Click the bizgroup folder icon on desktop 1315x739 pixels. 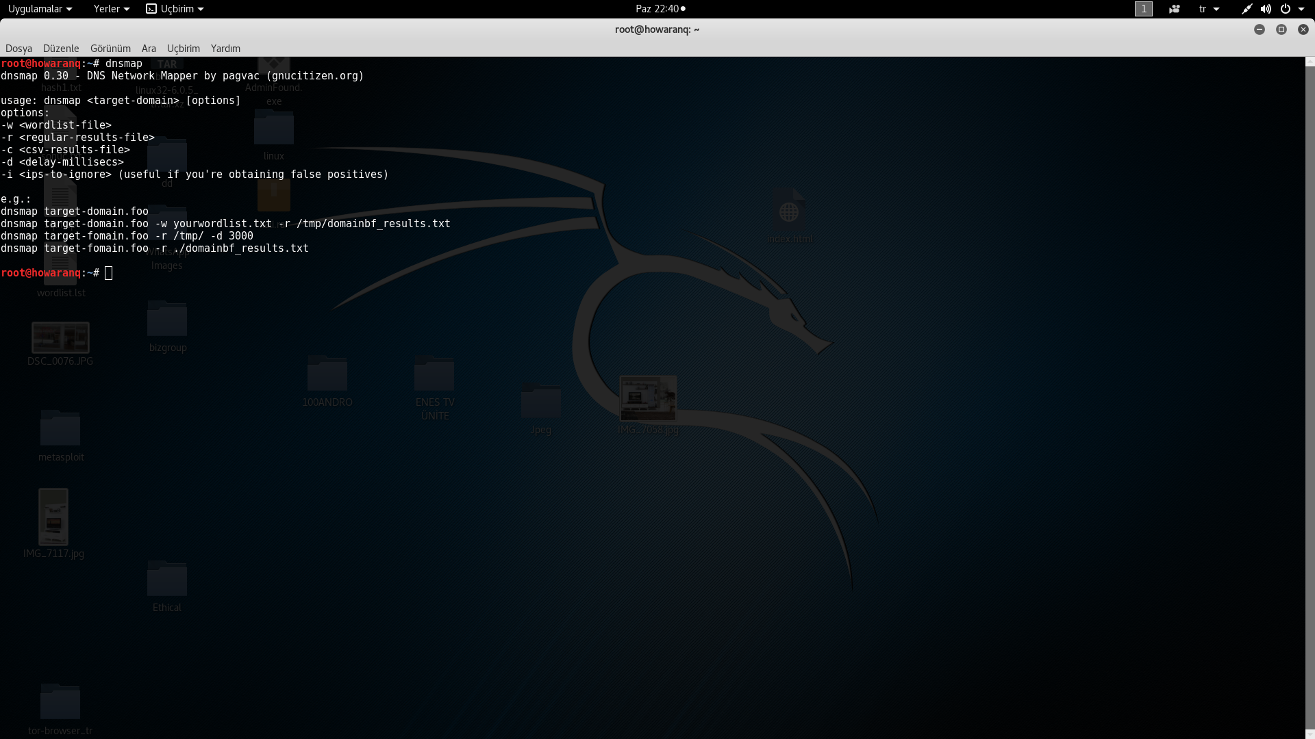coord(167,319)
